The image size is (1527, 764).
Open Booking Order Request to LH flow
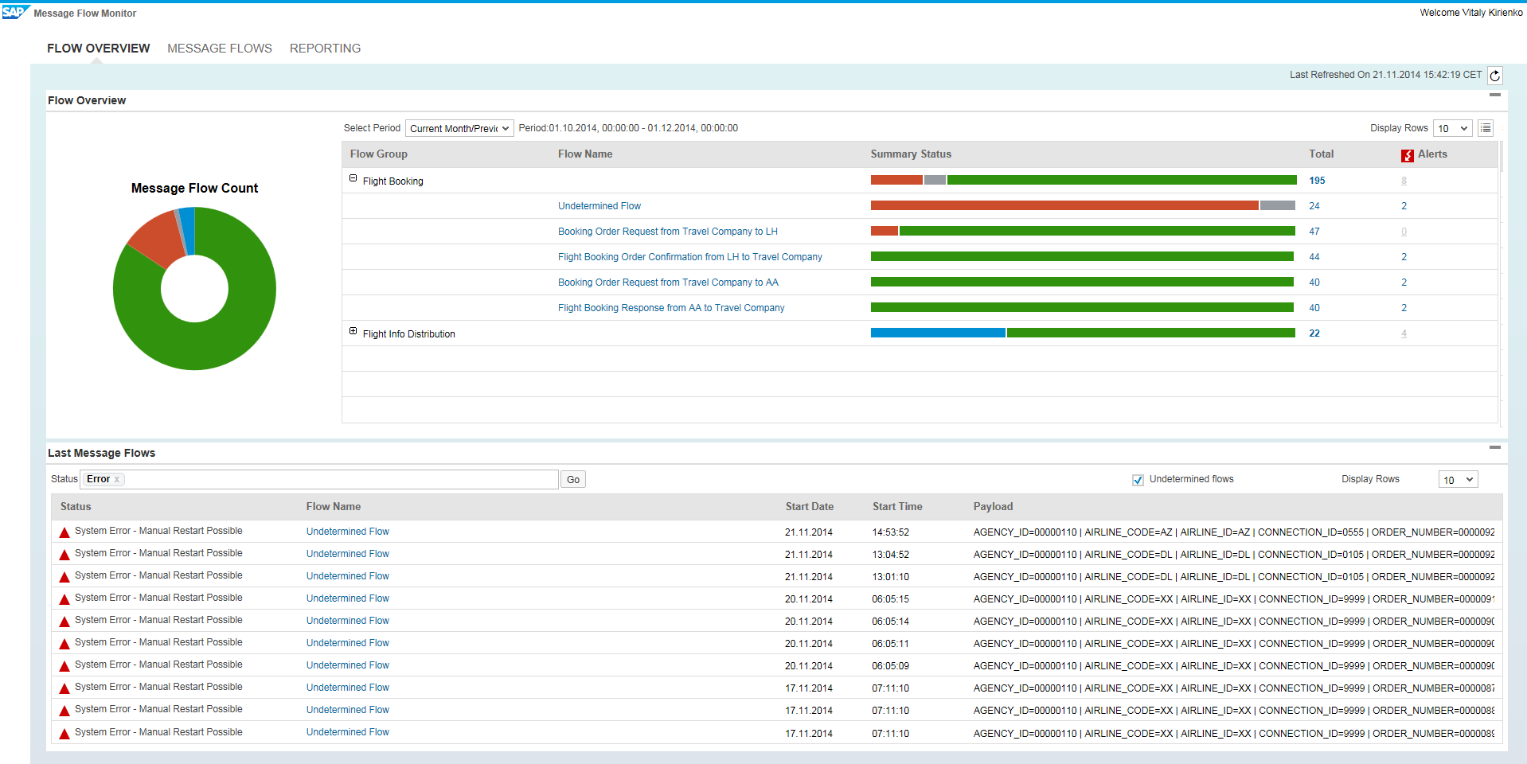pos(667,232)
